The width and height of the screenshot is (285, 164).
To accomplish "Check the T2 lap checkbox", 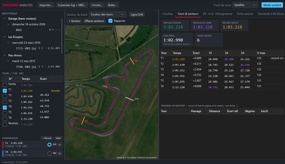I will coord(5,96).
